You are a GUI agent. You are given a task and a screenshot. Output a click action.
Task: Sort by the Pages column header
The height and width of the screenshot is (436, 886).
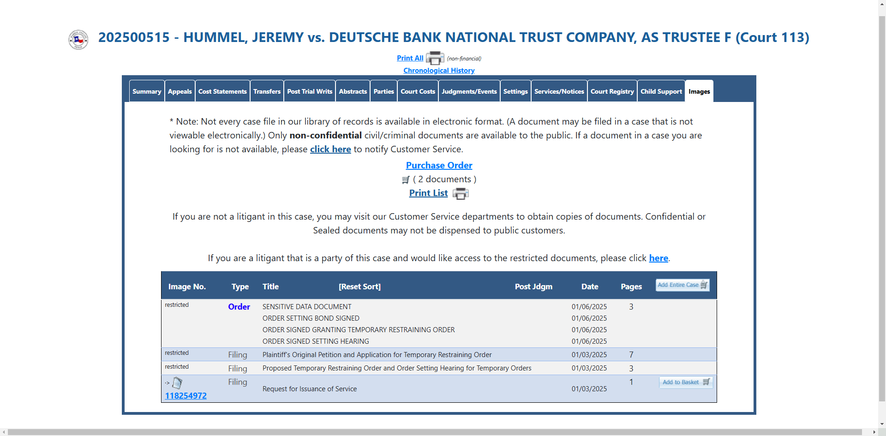coord(631,287)
